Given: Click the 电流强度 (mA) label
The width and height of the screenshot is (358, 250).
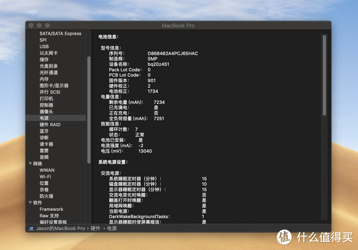Looking at the screenshot, I should point(116,146).
